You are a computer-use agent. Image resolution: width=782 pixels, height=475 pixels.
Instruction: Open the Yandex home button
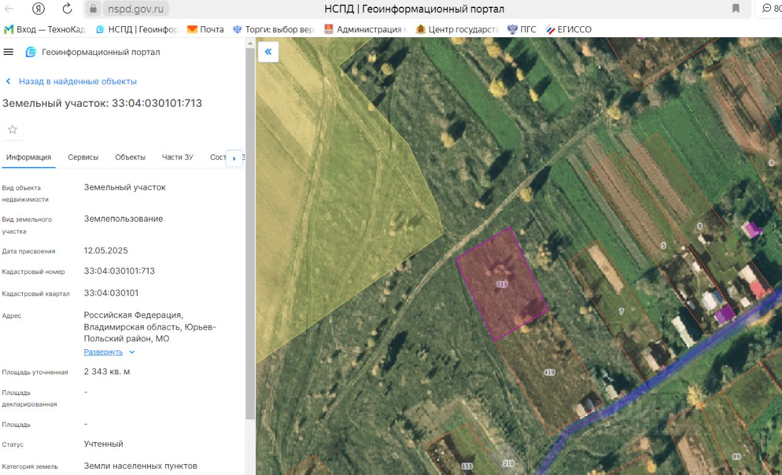[38, 9]
